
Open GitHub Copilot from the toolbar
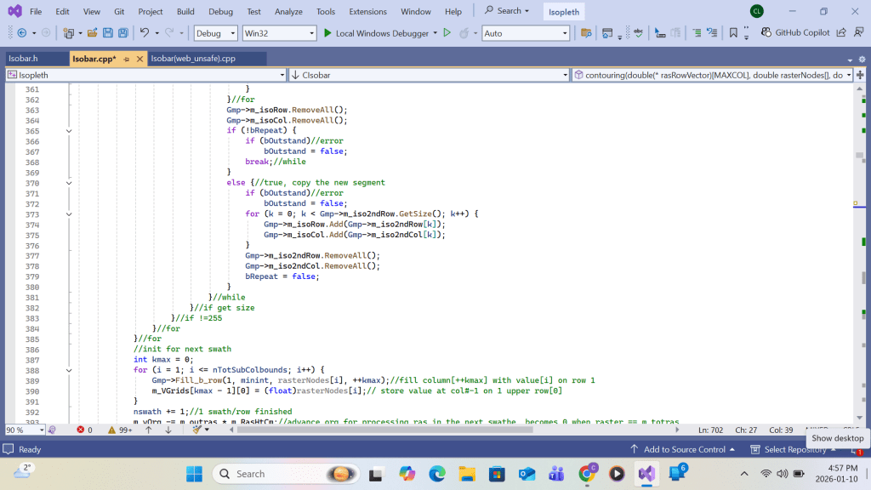[x=794, y=33]
